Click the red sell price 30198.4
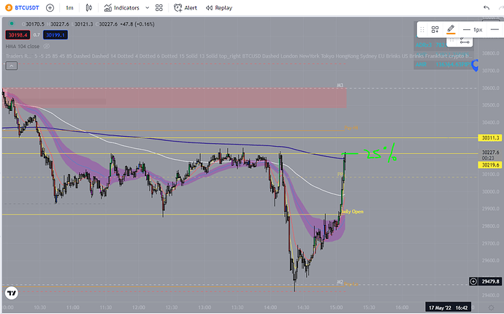Screen dimensions: 504x314 (18, 35)
